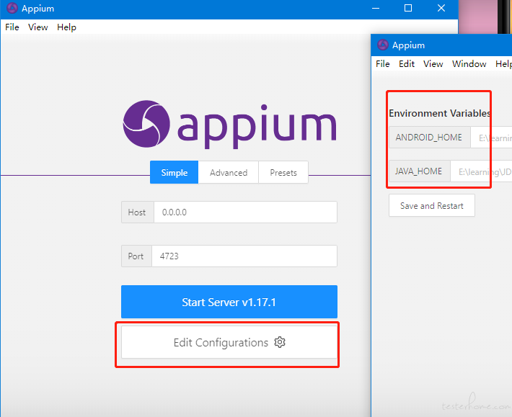
Task: Close the main Appium window
Action: (x=441, y=8)
